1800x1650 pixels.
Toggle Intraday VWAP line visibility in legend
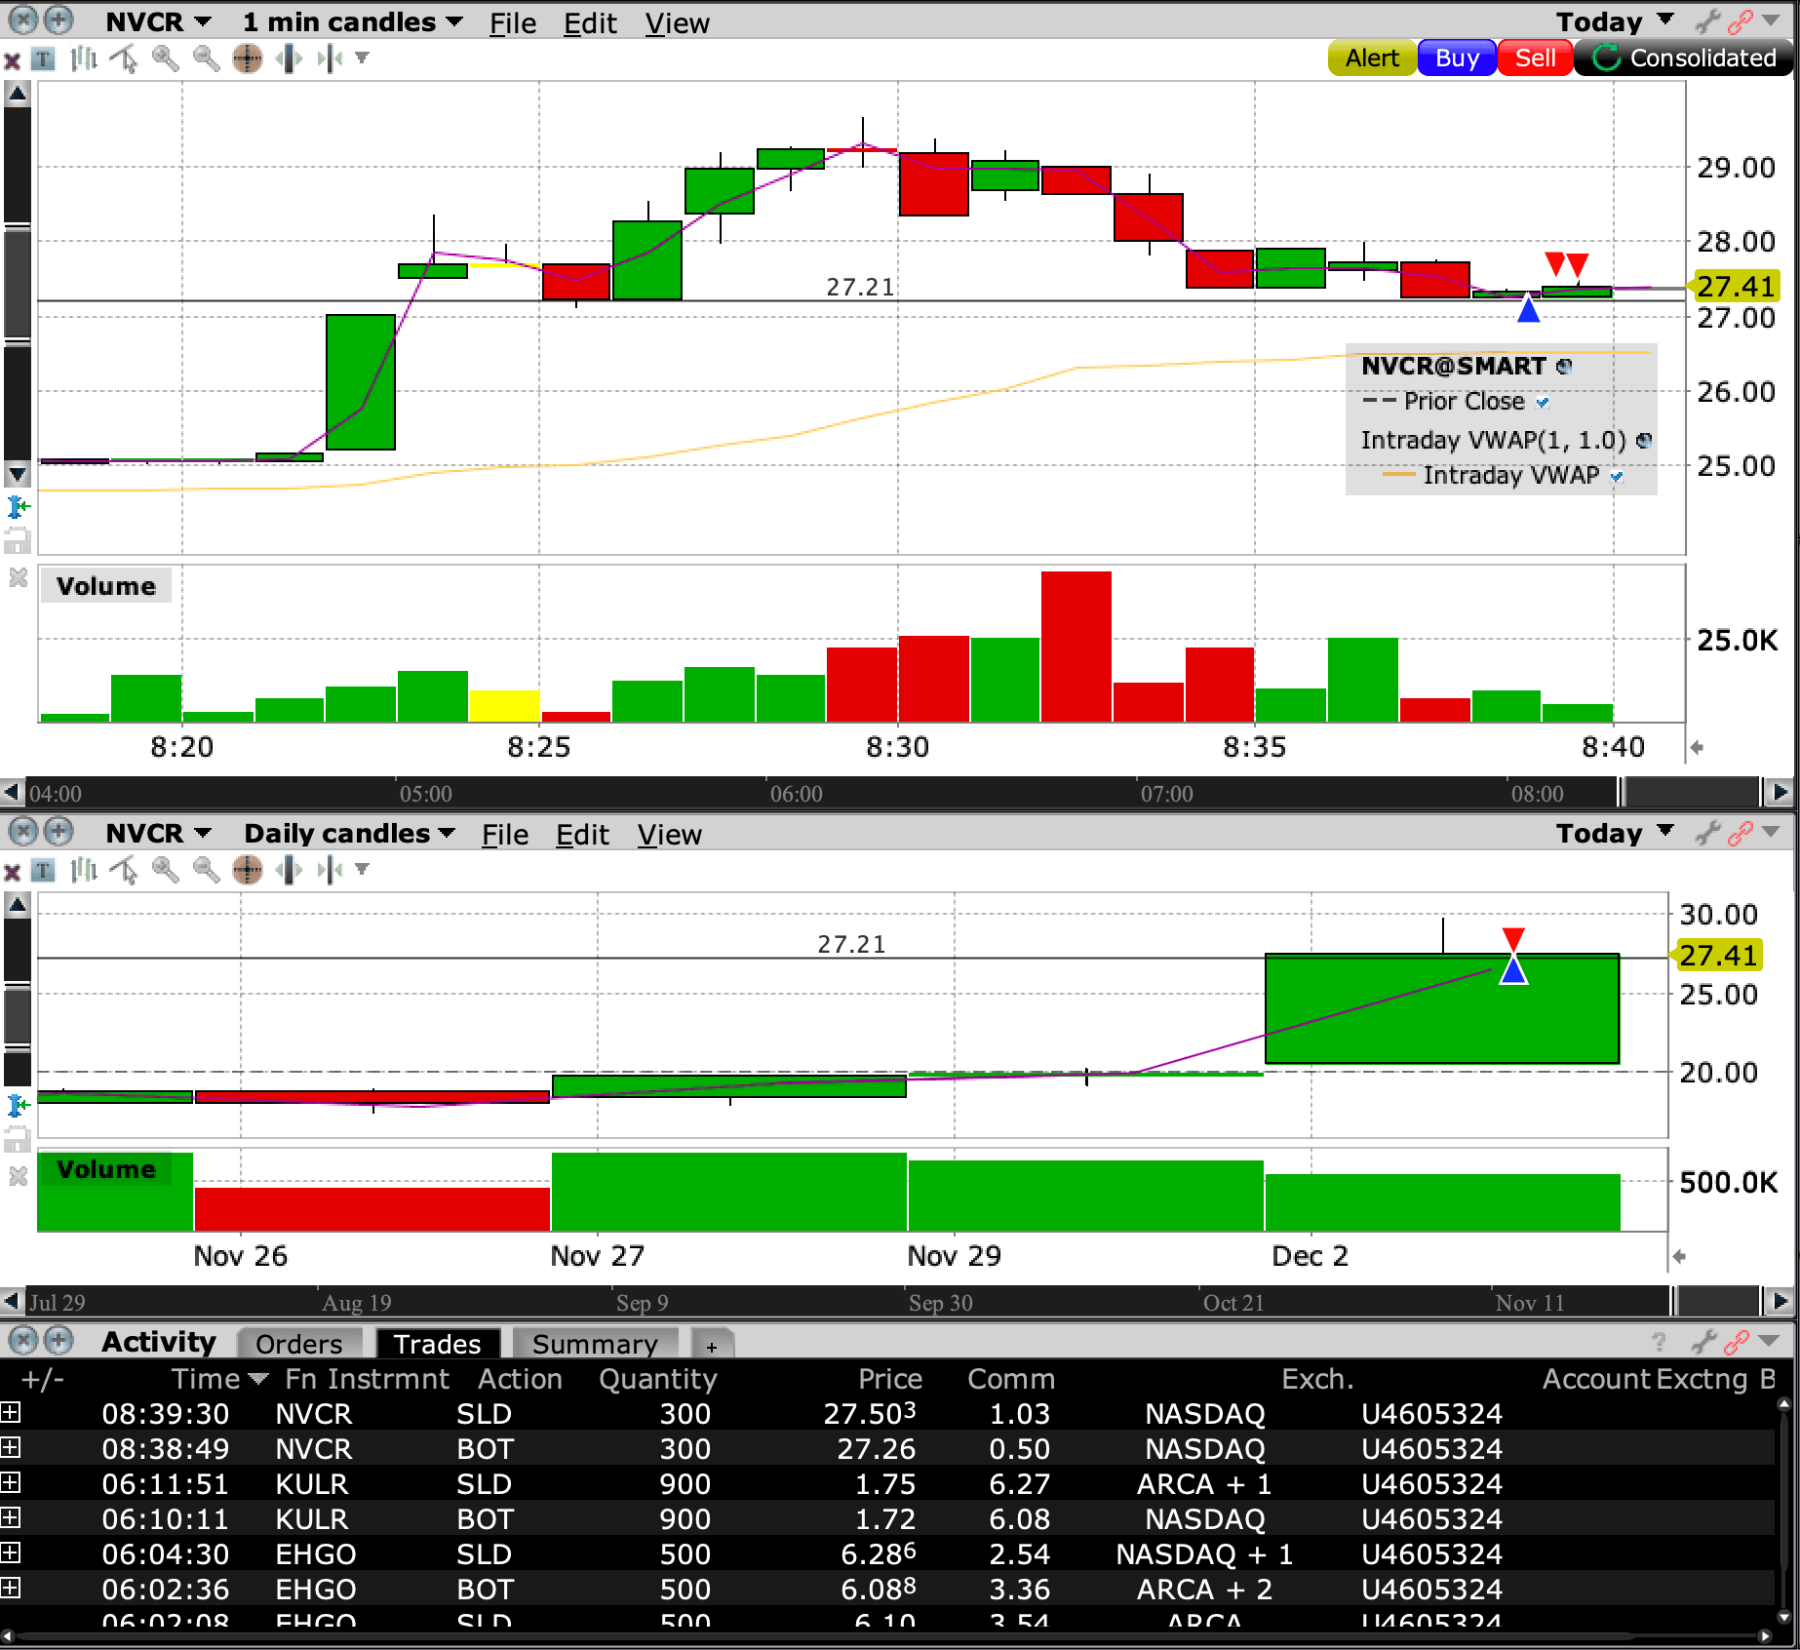coord(1617,477)
